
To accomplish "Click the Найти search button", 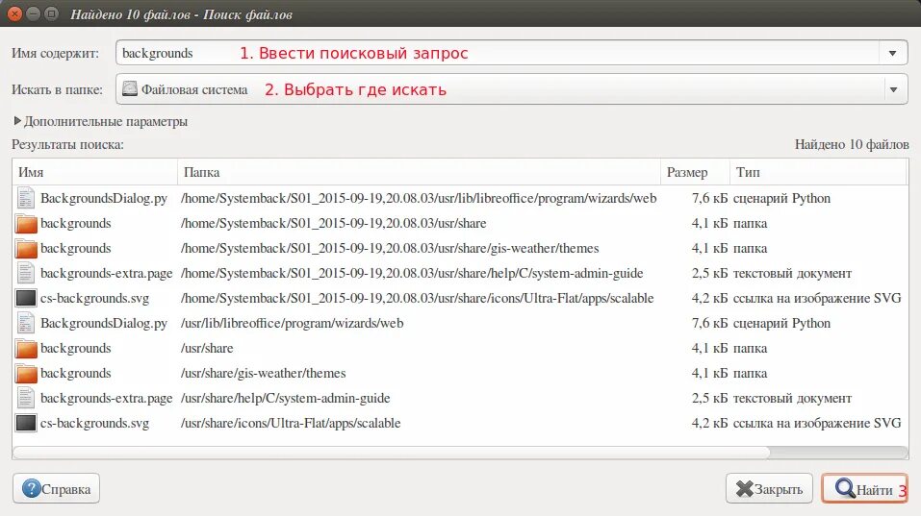I will 864,488.
